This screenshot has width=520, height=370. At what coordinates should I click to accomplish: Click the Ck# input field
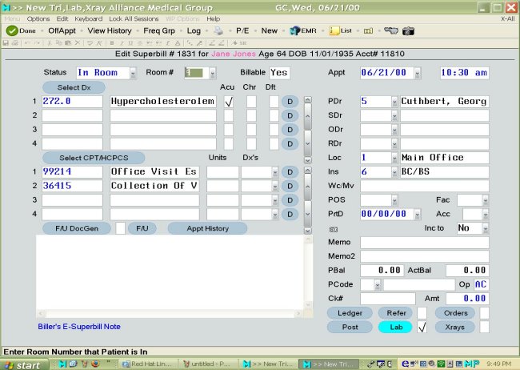(388, 299)
